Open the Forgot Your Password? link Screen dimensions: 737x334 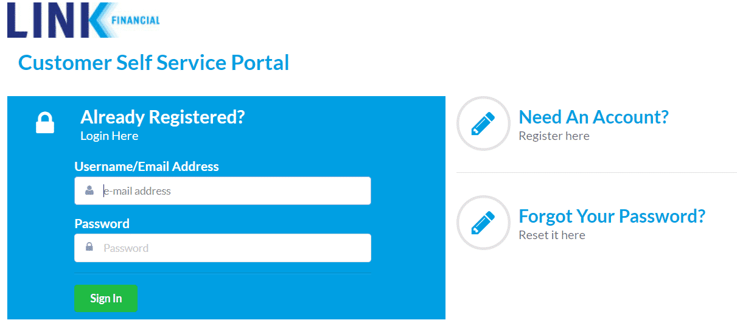pyautogui.click(x=612, y=216)
